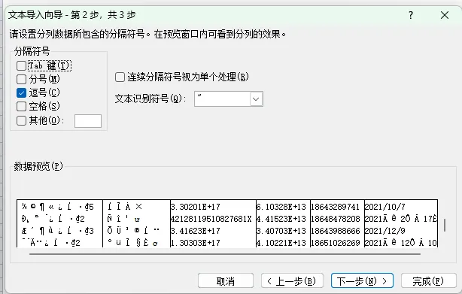Viewport: 462px width, 294px height.
Task: Enable the Tab 键(T) delimiter checkbox
Action: (22, 65)
